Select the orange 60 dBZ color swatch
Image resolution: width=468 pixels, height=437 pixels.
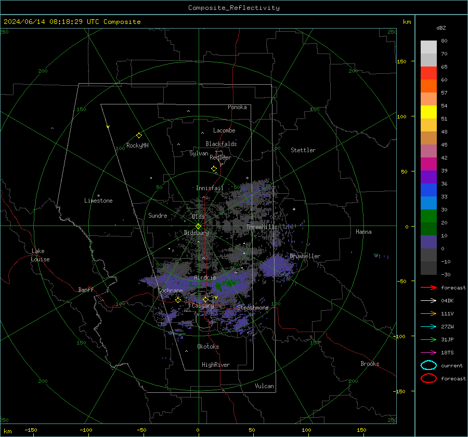pos(428,86)
